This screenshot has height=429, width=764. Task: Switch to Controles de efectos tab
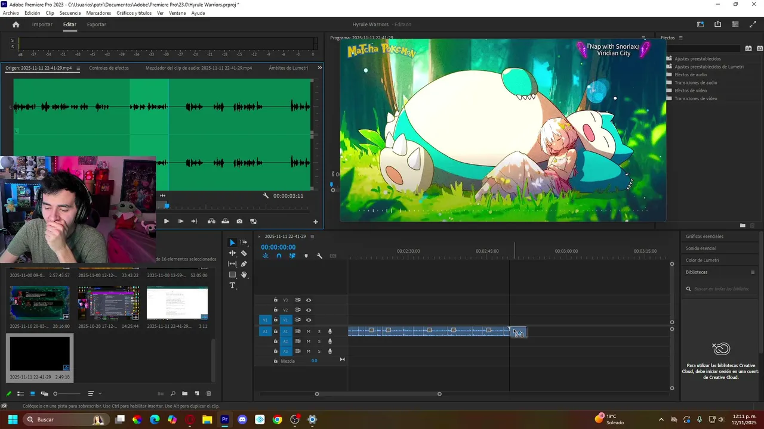click(x=109, y=68)
